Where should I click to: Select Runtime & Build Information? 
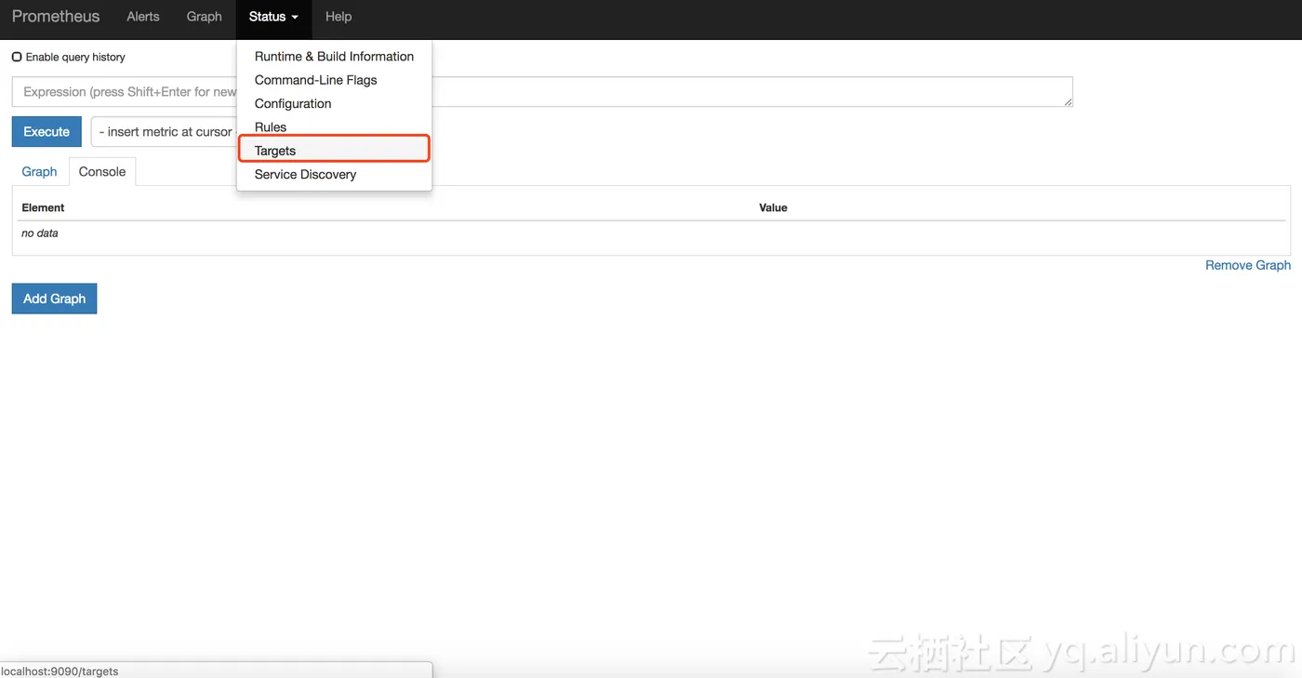coord(334,57)
